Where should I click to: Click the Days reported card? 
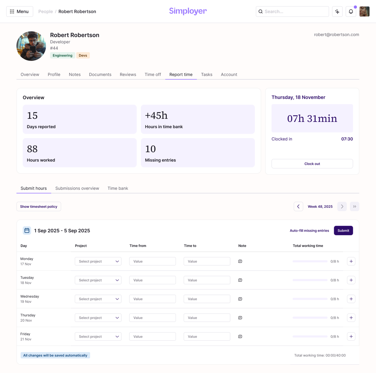point(80,119)
